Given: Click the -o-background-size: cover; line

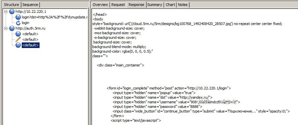Looking at the screenshot, I should point(115,37).
